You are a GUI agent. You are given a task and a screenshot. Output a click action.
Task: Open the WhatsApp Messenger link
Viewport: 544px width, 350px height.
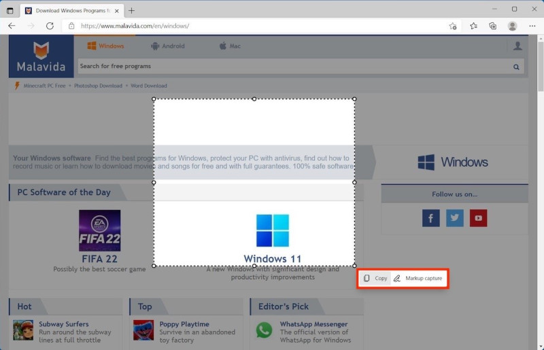(313, 324)
